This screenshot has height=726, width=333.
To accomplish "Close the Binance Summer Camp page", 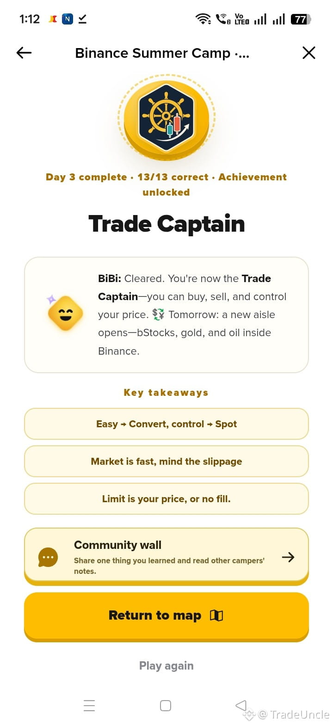I will click(308, 53).
